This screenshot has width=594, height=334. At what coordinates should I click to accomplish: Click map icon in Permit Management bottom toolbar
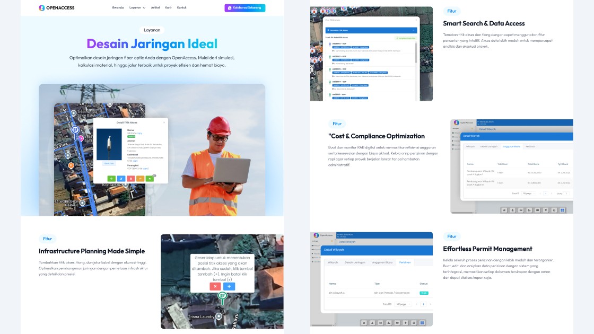coord(397,323)
